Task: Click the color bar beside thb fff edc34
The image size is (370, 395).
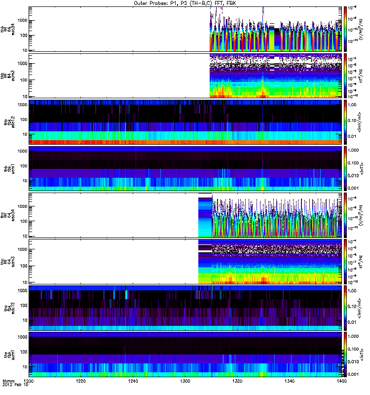Action: [x=345, y=29]
